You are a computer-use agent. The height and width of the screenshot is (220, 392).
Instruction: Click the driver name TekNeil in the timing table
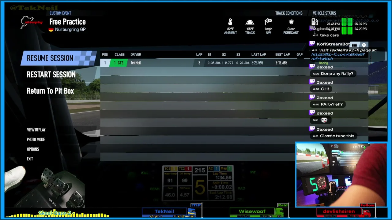pyautogui.click(x=136, y=63)
